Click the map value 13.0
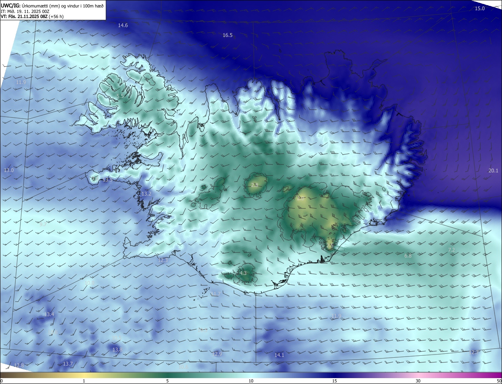Viewport: 502px width, 384px height. (9, 170)
